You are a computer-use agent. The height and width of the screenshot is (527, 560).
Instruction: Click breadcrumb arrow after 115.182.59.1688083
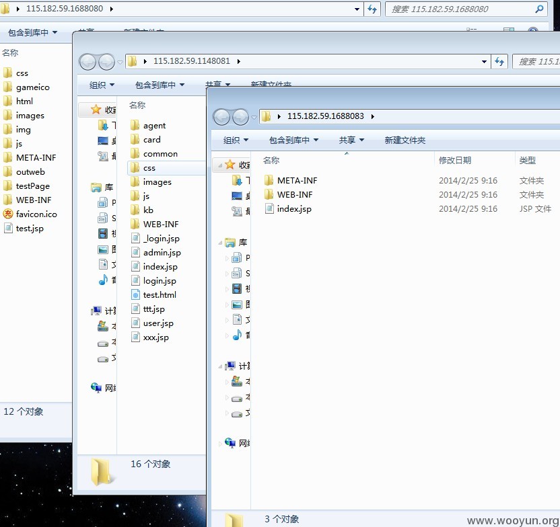[372, 116]
